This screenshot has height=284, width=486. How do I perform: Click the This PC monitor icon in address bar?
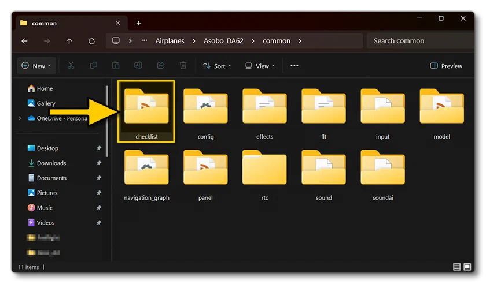[116, 41]
